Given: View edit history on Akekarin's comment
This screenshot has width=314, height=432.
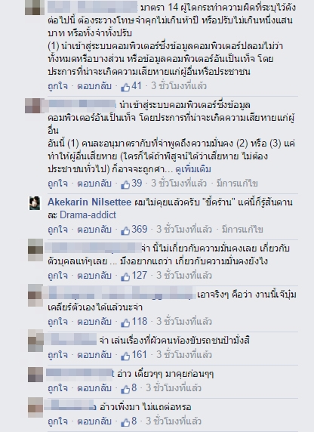Looking at the screenshot, I should [242, 230].
